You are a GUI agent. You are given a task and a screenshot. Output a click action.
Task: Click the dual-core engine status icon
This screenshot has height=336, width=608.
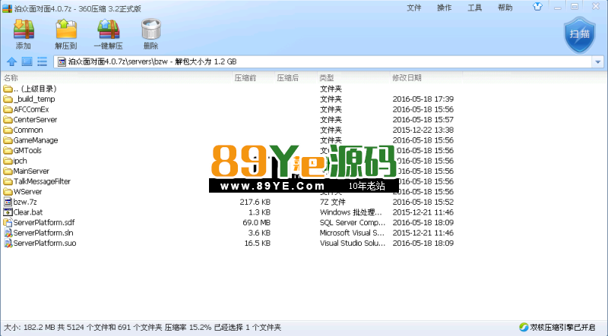click(524, 327)
